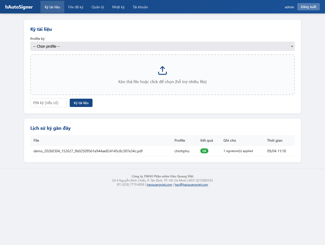Click the blue Ký tài liệu button
The image size is (325, 245).
(81, 103)
